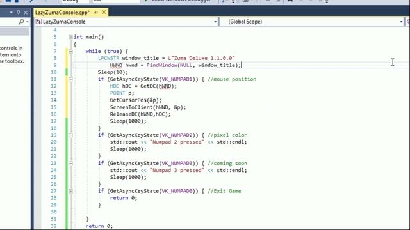Viewport: 410px width, 230px height.
Task: Click line number 30 in the gutter
Action: 54,212
